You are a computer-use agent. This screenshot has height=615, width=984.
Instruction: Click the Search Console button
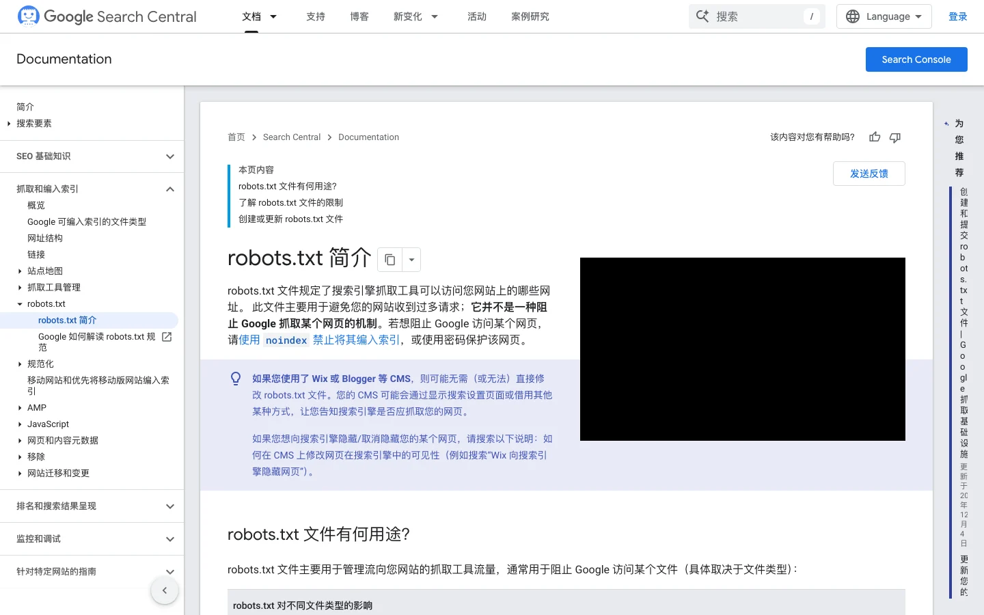916,59
